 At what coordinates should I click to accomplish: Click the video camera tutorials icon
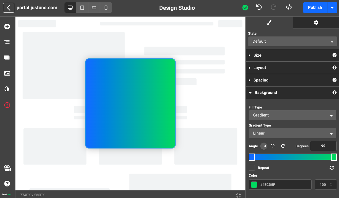pos(7,168)
